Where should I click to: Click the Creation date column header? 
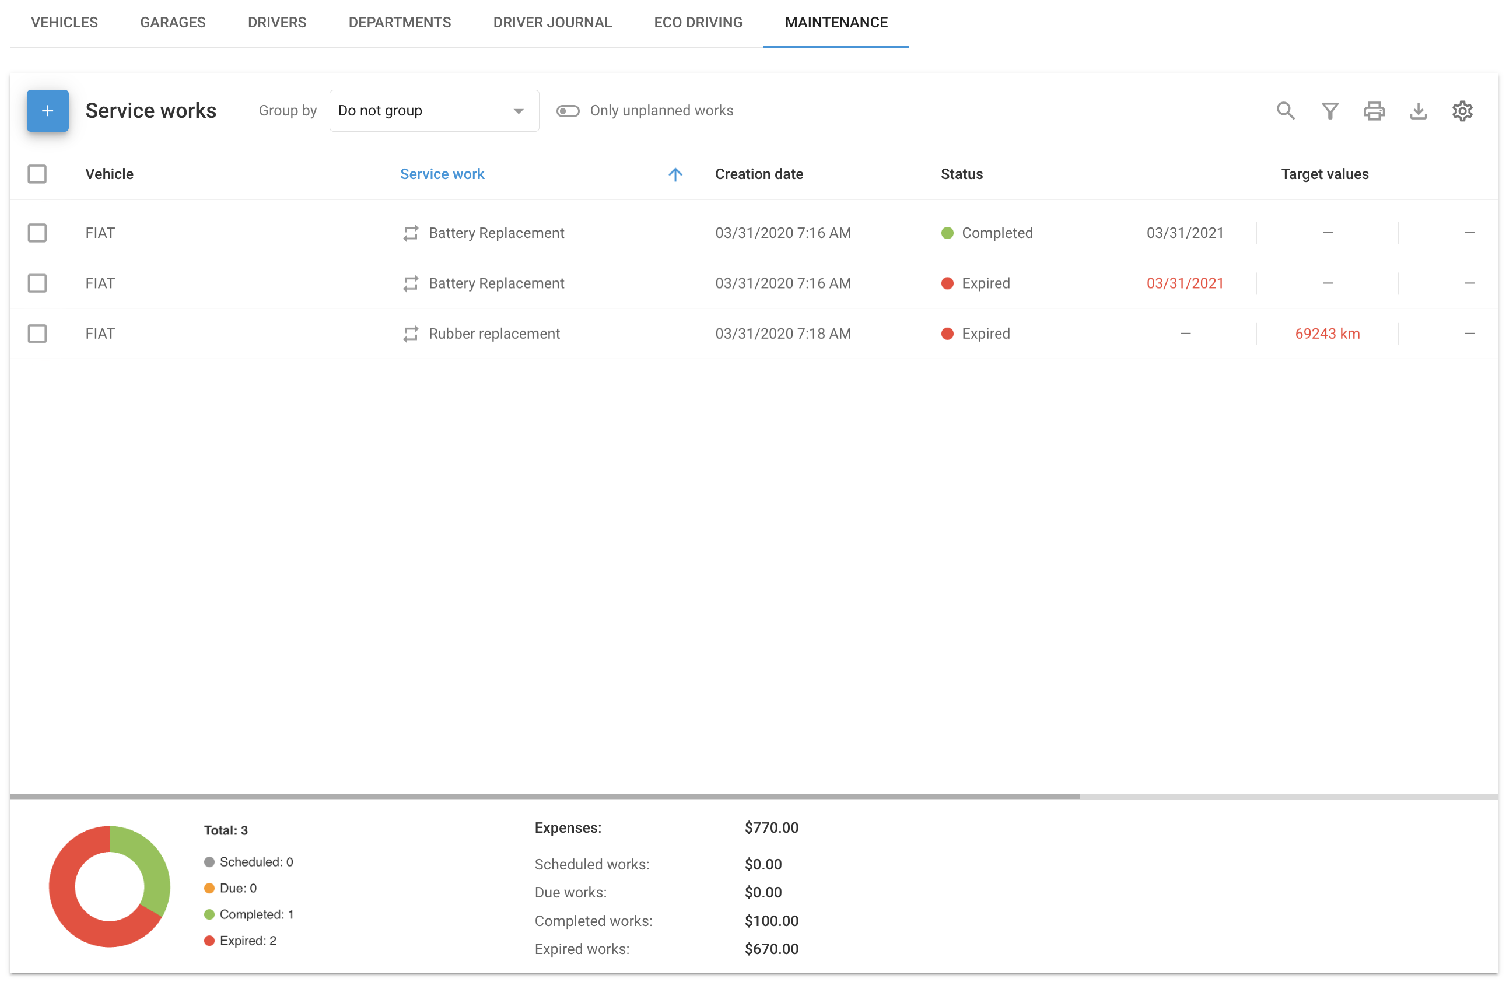pyautogui.click(x=759, y=174)
